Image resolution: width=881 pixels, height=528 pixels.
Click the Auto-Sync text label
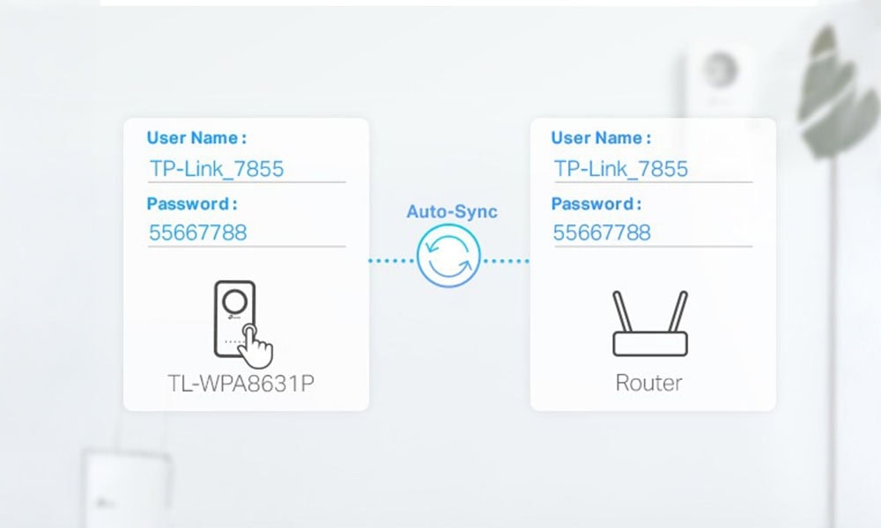pyautogui.click(x=451, y=211)
